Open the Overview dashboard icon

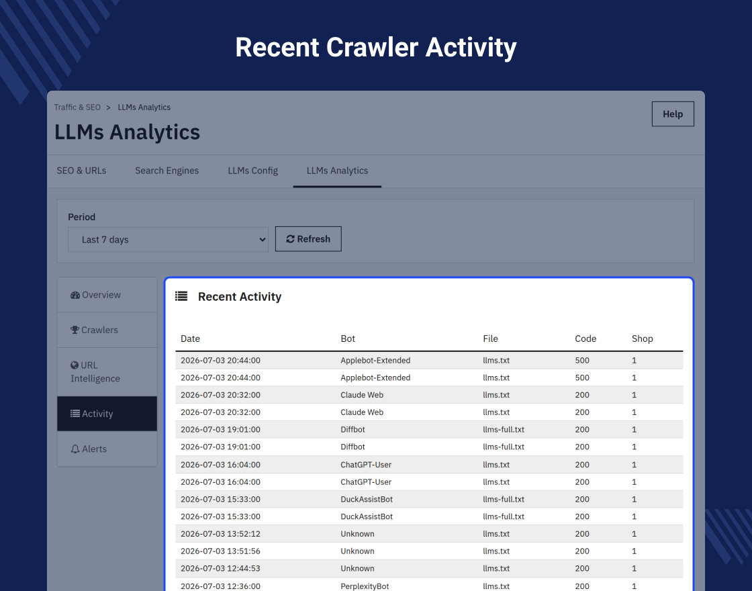point(75,295)
